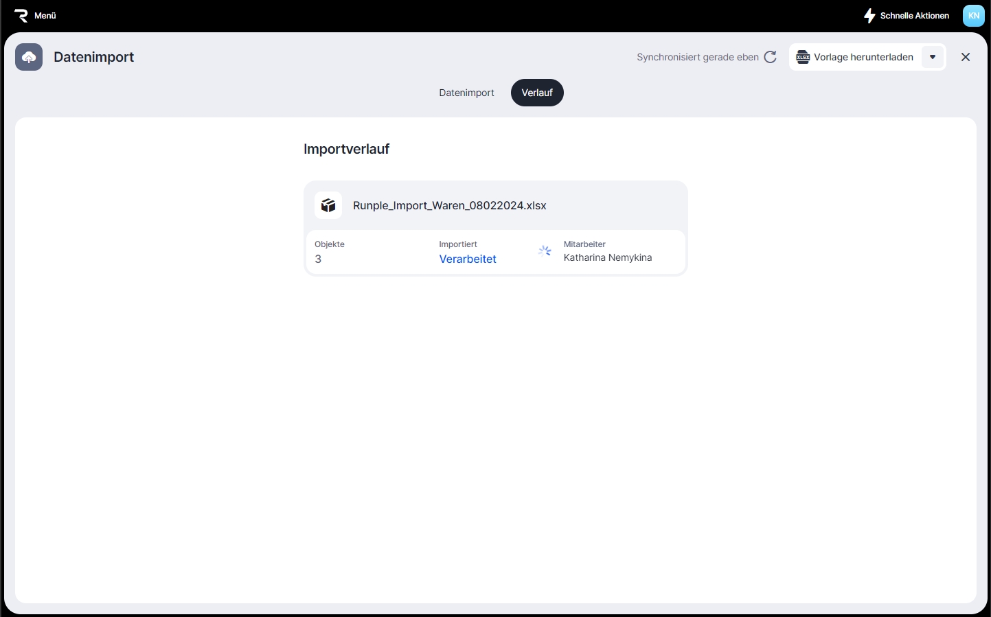Click the lightning bolt quick actions icon

pos(869,15)
